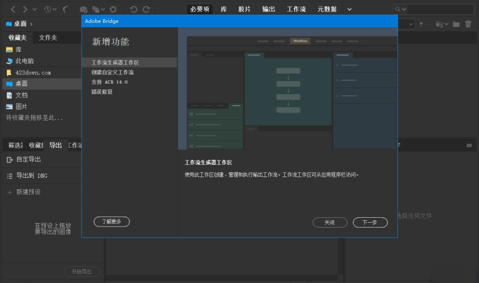Click the 关闭 button in dialog
This screenshot has height=283, width=479.
click(330, 223)
